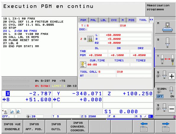Select soft key INFOS AFF. POS.
This screenshot has height=134, width=176.
coord(34,127)
